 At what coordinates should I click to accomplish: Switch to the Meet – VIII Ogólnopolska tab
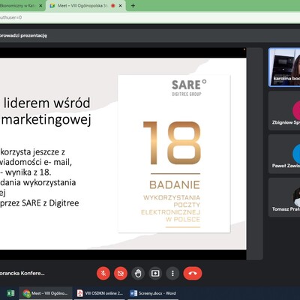click(x=85, y=5)
